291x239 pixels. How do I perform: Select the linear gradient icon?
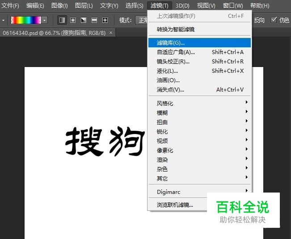[62, 20]
